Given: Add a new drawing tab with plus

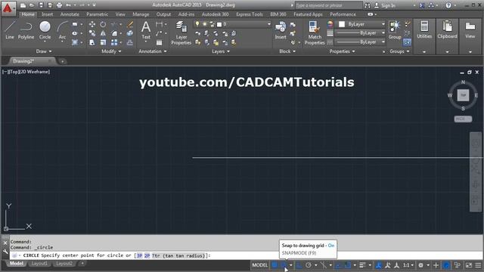Looking at the screenshot, I should coord(62,61).
